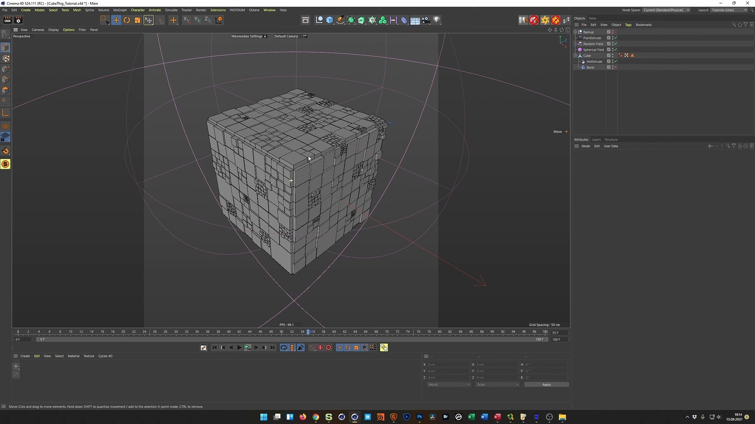The width and height of the screenshot is (755, 424).
Task: Open the render settings gear icon
Action: (x=19, y=20)
